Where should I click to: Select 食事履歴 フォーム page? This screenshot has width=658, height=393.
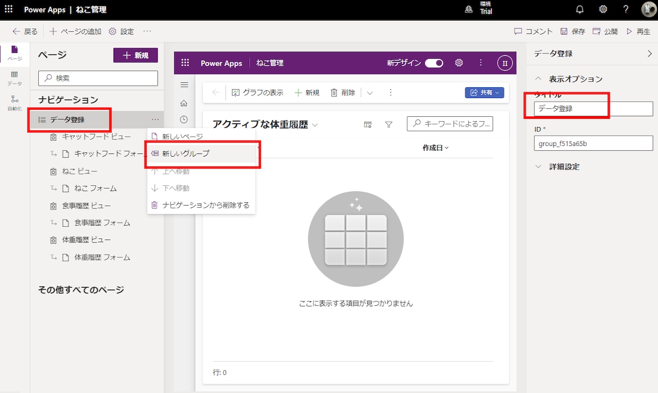102,223
